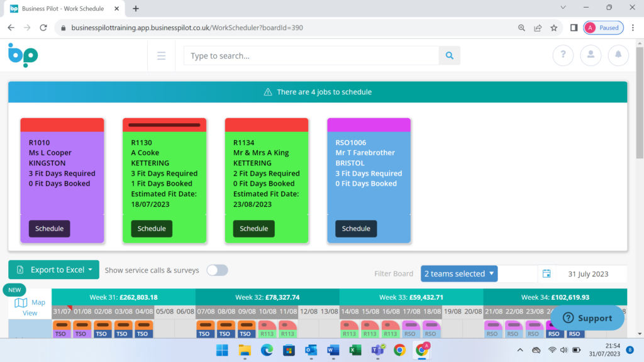Open the notifications bell
This screenshot has width=644, height=362.
[618, 55]
